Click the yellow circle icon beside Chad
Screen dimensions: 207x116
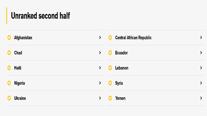tap(9, 53)
